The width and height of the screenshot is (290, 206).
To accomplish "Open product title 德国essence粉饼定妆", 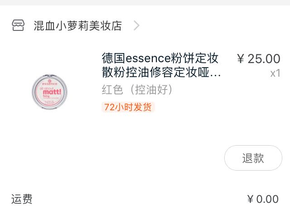I will [160, 58].
